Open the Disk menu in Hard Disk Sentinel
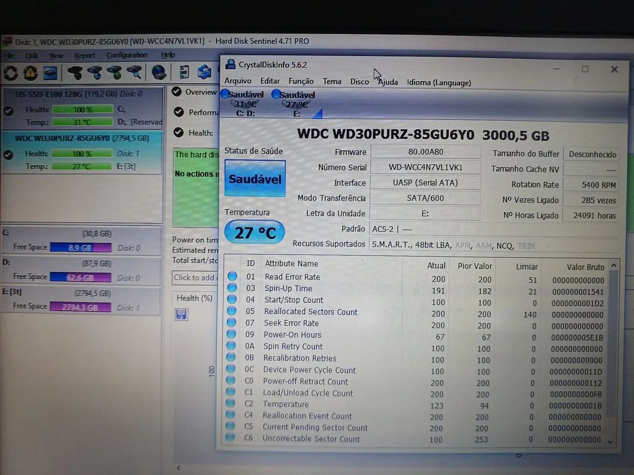Image resolution: width=634 pixels, height=475 pixels. [32, 56]
